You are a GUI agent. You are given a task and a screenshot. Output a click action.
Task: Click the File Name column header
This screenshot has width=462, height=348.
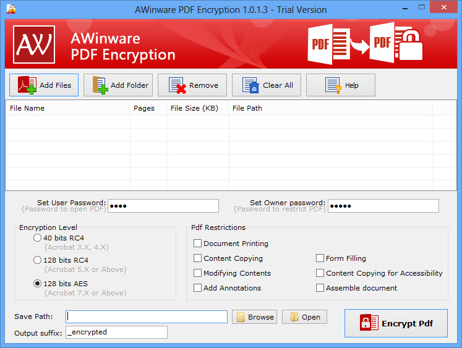(x=67, y=108)
